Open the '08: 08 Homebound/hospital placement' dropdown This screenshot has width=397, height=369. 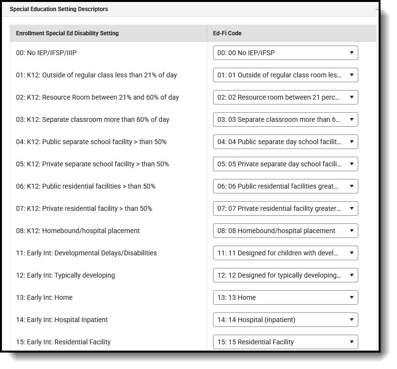click(285, 231)
